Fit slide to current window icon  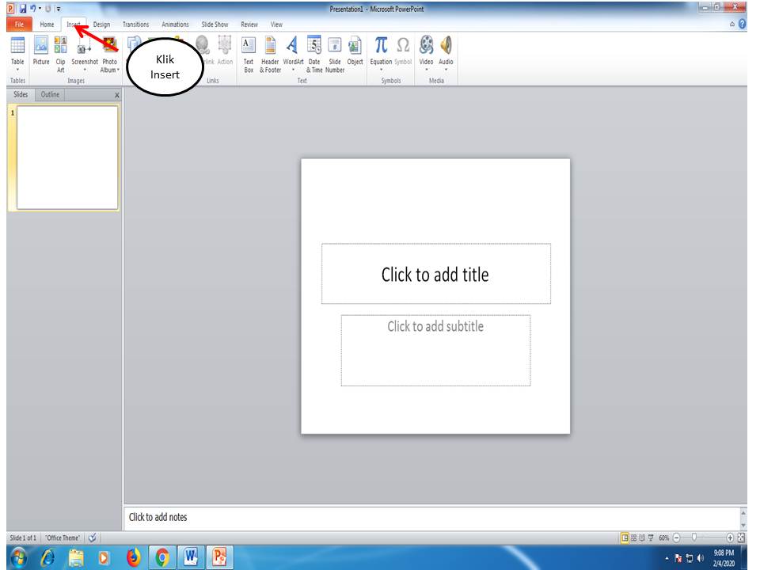[x=741, y=538]
